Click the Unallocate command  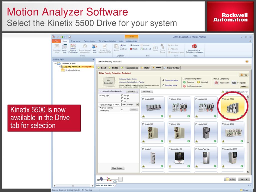(x=146, y=49)
